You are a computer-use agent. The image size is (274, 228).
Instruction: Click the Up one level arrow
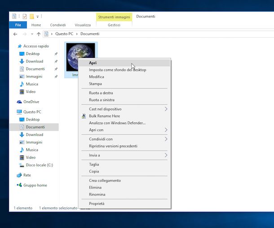39,34
